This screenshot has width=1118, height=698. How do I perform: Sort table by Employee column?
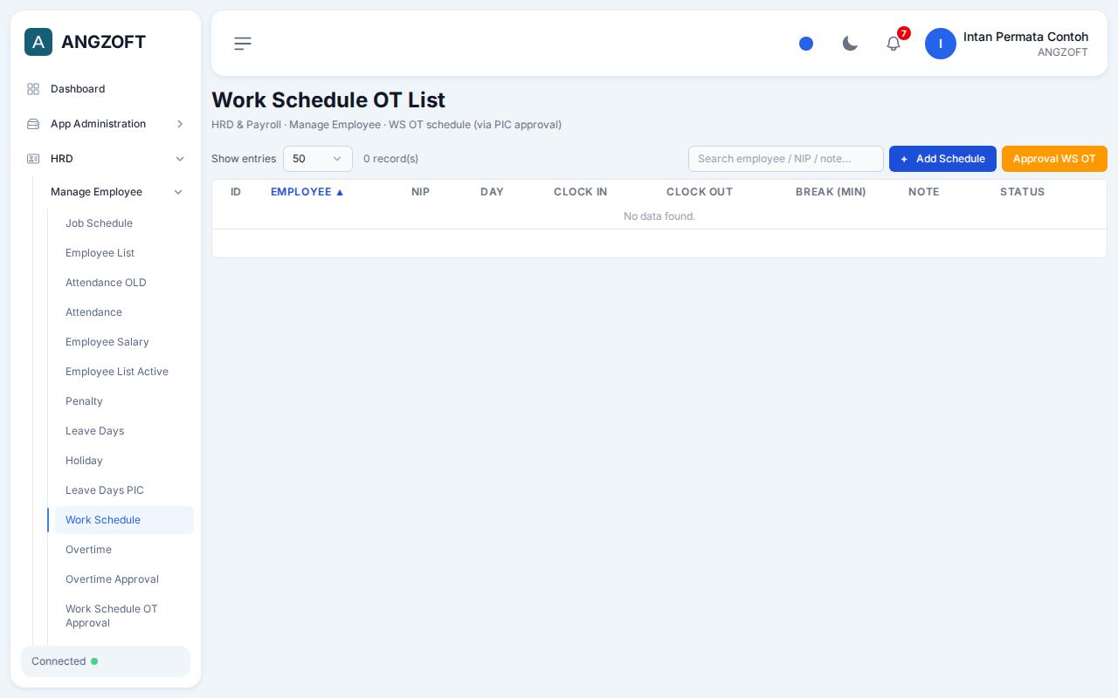pos(307,192)
